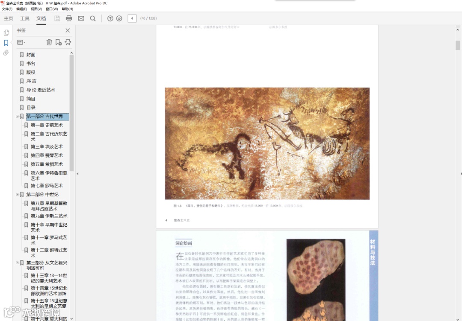
Task: Click document scroll-up arrow
Action: [x=458, y=30]
